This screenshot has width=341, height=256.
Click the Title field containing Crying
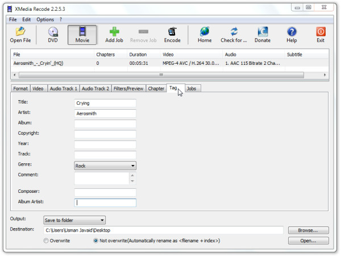105,103
